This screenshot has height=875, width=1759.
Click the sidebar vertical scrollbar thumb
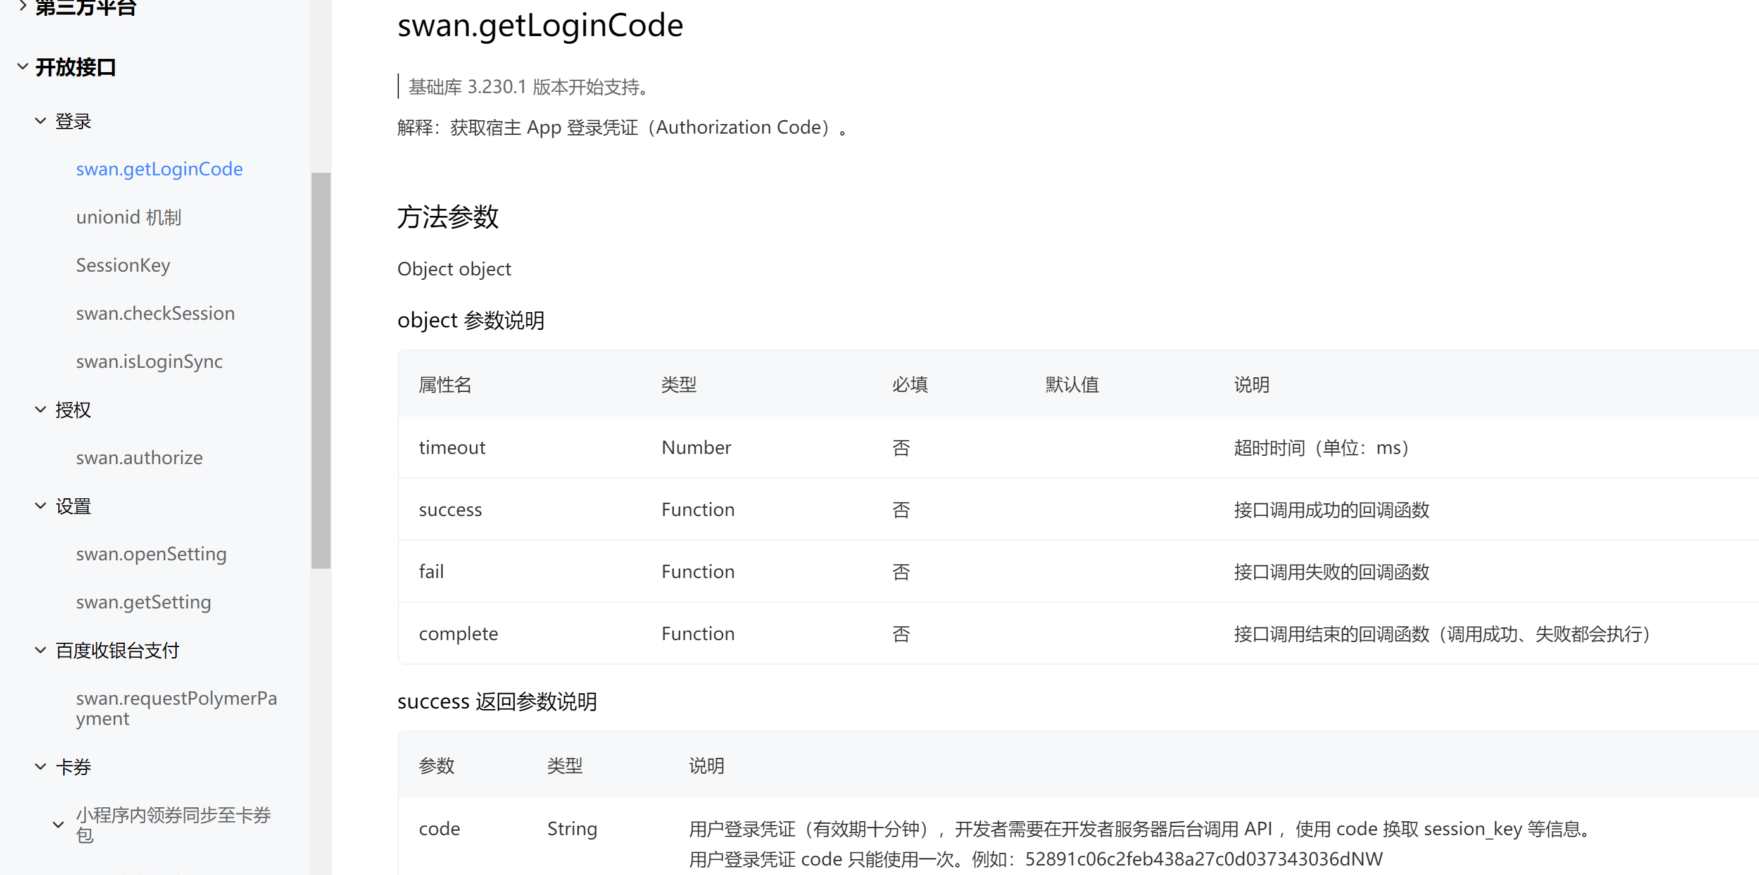tap(321, 370)
